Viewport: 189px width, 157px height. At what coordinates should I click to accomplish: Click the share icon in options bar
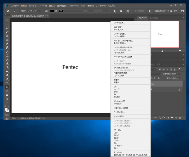tap(182, 11)
